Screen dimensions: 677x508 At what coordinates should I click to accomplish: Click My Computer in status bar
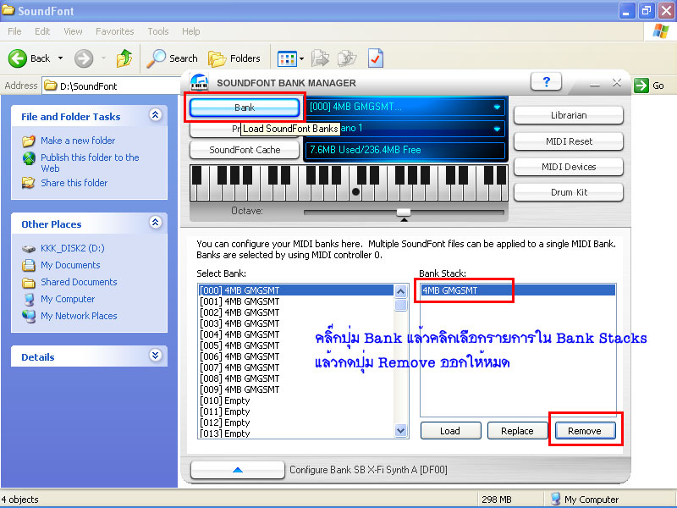click(585, 500)
